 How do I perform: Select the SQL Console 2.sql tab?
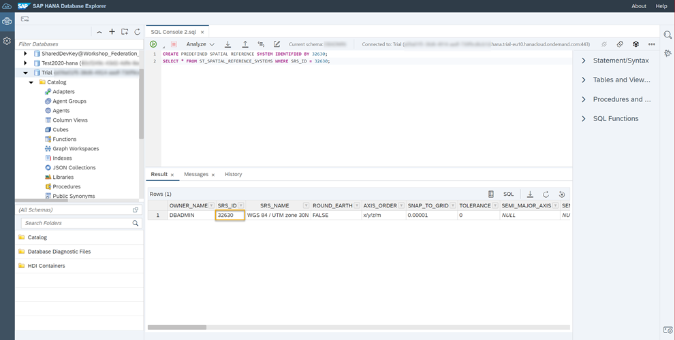(x=173, y=32)
